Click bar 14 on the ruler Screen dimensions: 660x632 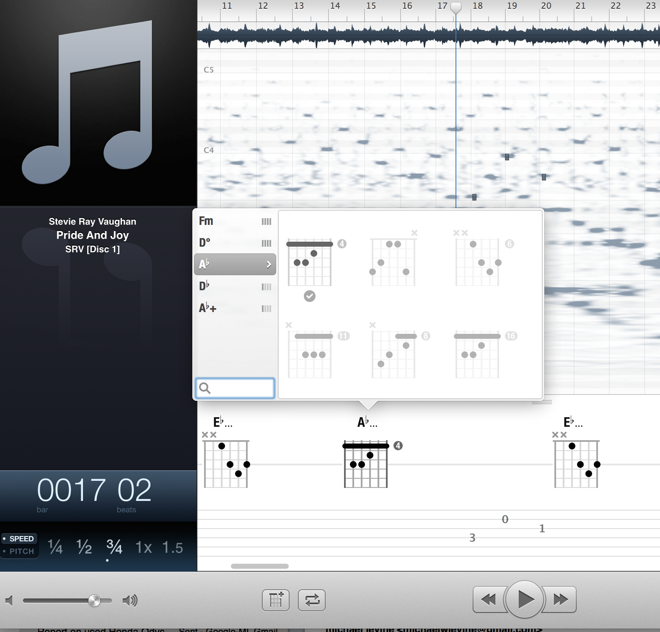point(335,6)
